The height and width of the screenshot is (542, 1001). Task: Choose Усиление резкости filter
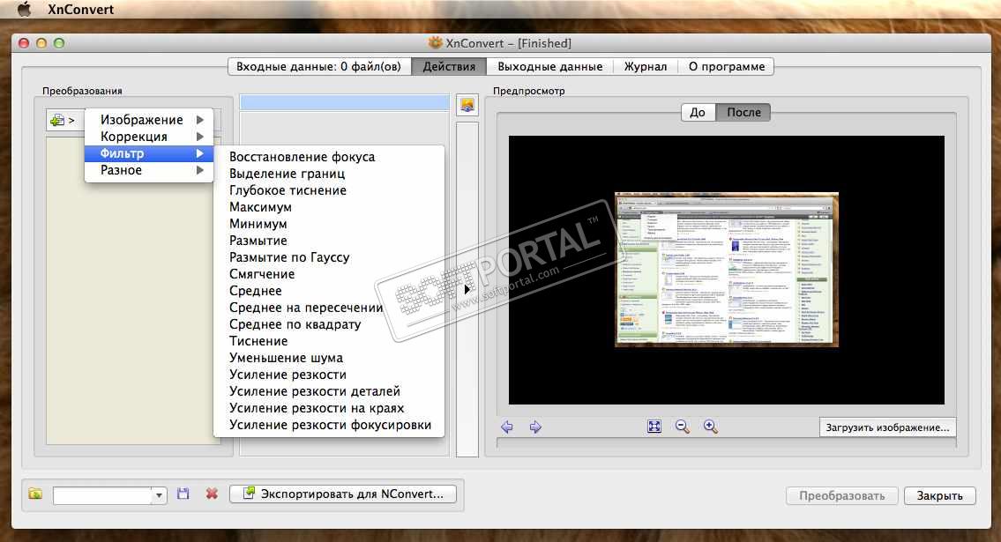(329, 375)
